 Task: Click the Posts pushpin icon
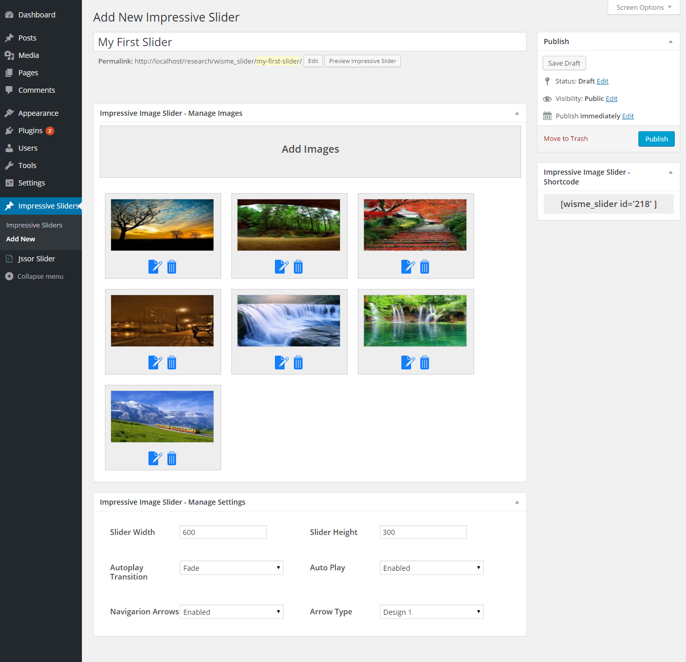[x=9, y=38]
